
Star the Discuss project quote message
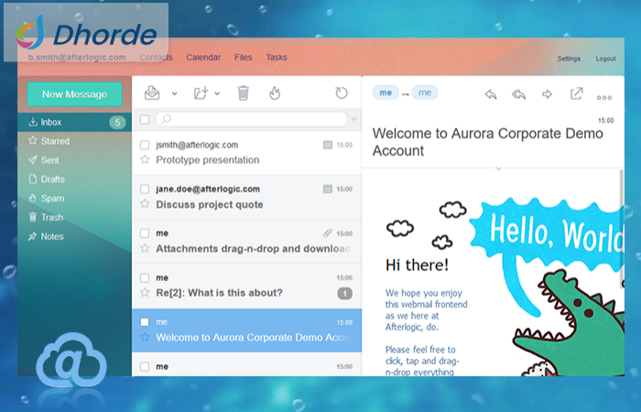coord(145,203)
